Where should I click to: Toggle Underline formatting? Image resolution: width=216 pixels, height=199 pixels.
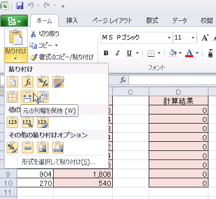(129, 53)
